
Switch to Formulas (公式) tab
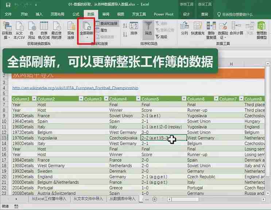click(x=76, y=14)
